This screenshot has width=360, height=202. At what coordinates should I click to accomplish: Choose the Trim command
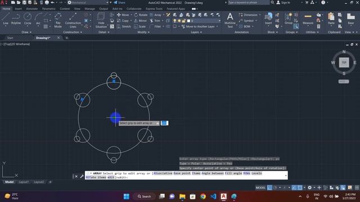click(155, 21)
